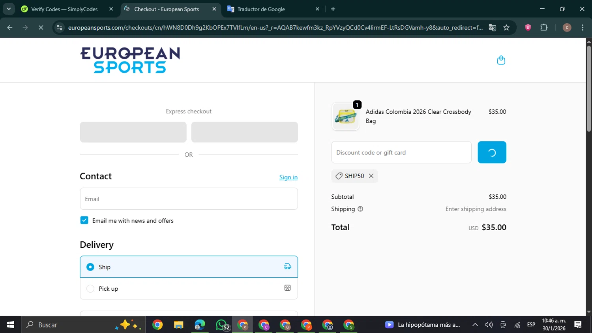The height and width of the screenshot is (333, 592).
Task: Click the Email input field
Action: [x=189, y=199]
